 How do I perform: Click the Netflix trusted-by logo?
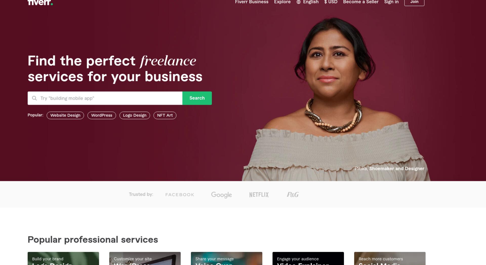259,195
